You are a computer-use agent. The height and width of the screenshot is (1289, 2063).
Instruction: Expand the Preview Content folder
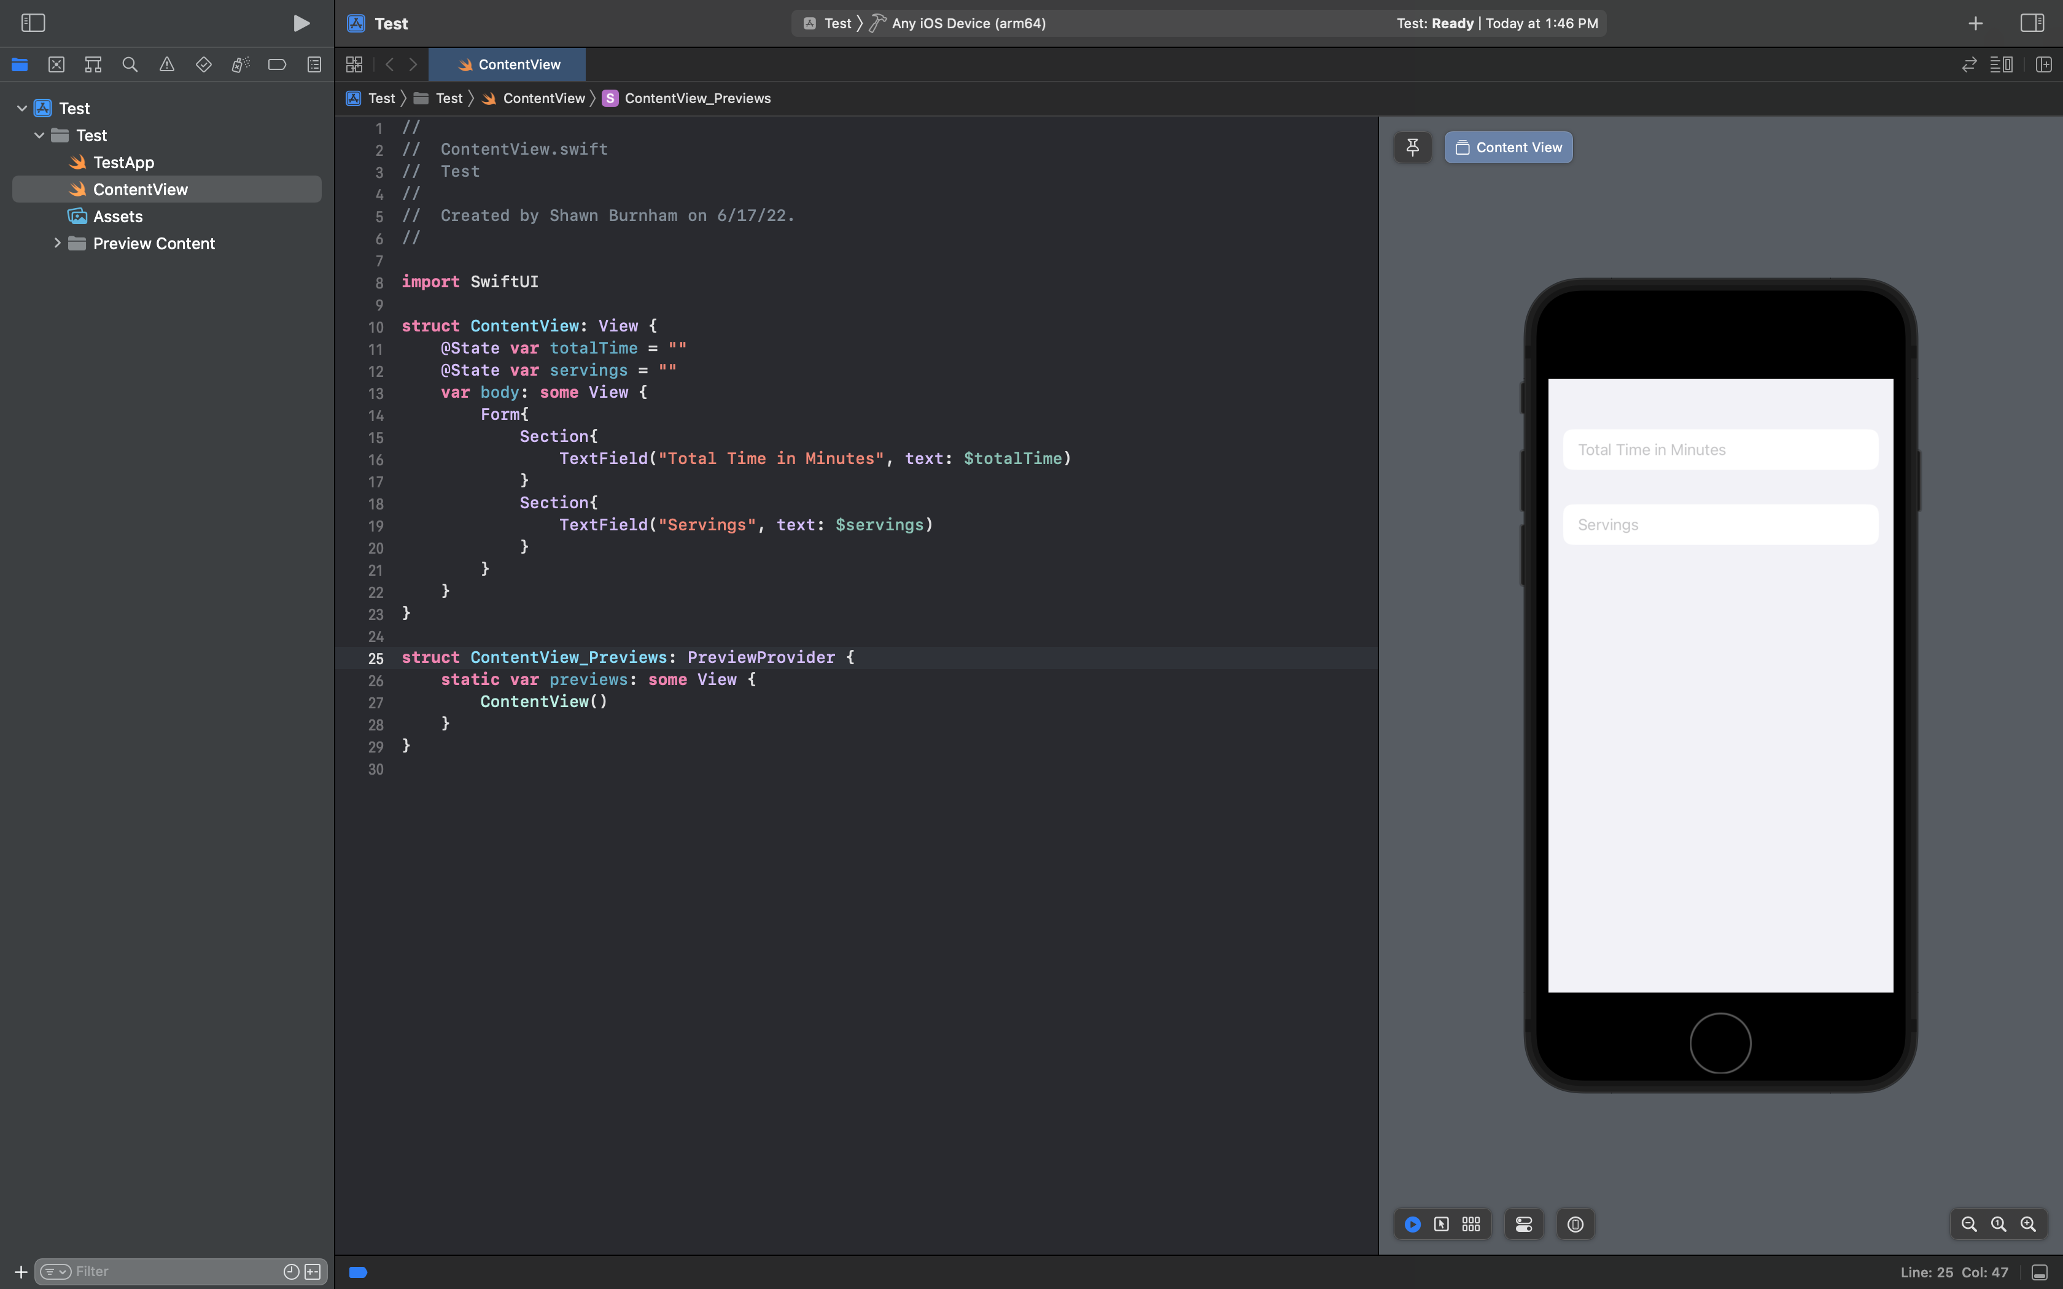coord(57,243)
